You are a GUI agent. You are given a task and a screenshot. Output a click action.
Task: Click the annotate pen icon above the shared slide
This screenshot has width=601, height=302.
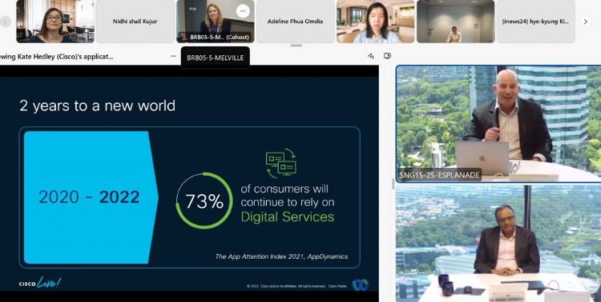tap(371, 56)
